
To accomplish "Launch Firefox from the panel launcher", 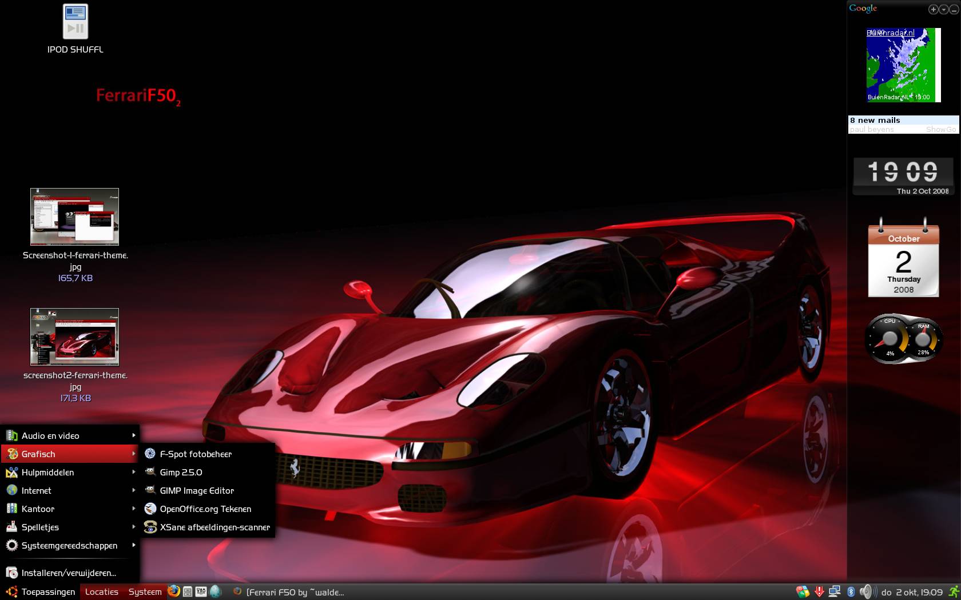I will click(x=174, y=591).
